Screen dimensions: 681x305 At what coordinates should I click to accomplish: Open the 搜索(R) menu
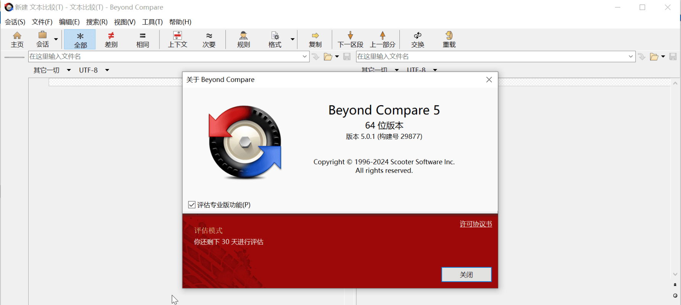click(x=97, y=22)
